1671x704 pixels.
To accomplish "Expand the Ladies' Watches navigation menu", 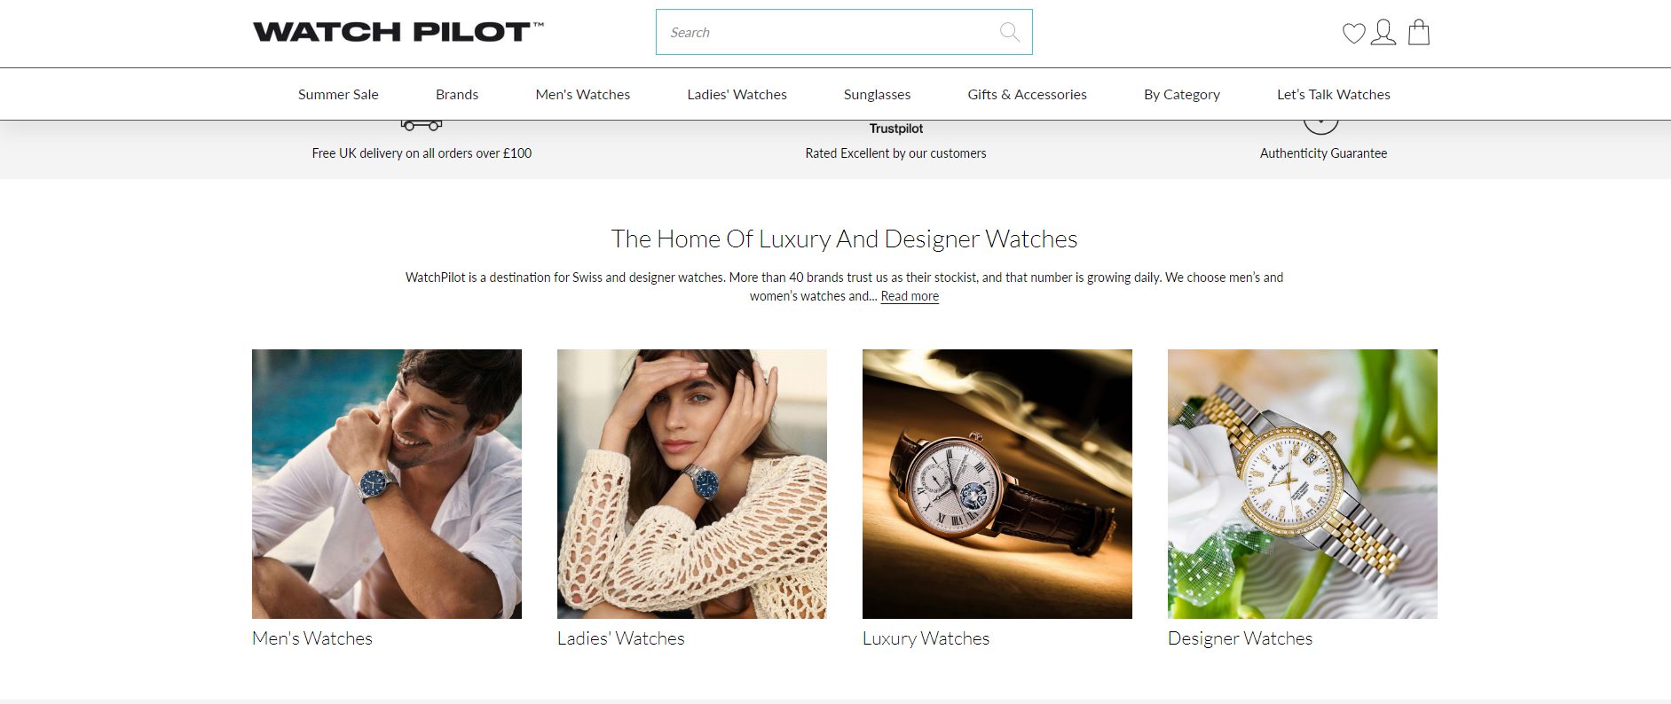I will click(x=737, y=95).
